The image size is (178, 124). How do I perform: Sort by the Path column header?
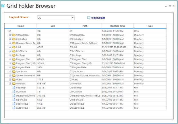coord(85,26)
